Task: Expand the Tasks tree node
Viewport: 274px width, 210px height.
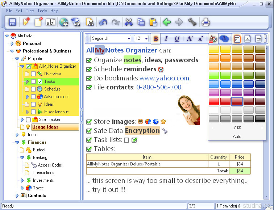Action: click(27, 81)
